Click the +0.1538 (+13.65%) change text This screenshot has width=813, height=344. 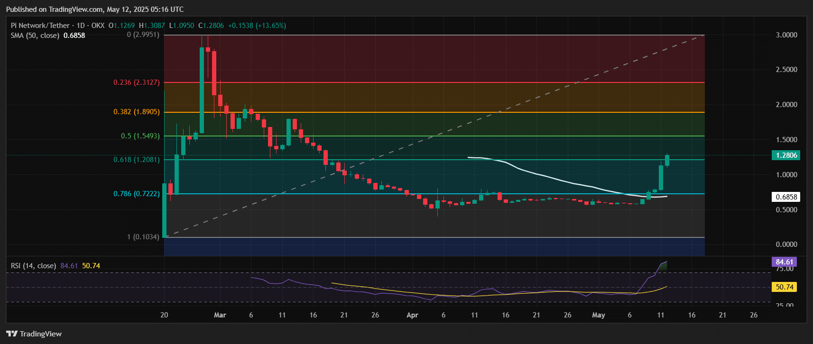coord(257,26)
